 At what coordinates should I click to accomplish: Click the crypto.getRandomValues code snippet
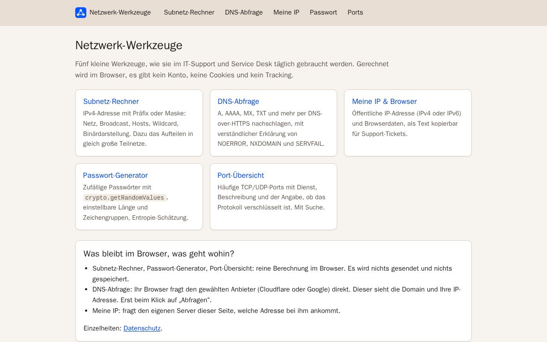pyautogui.click(x=124, y=198)
